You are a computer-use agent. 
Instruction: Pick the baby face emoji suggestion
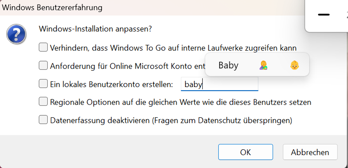pyautogui.click(x=295, y=65)
